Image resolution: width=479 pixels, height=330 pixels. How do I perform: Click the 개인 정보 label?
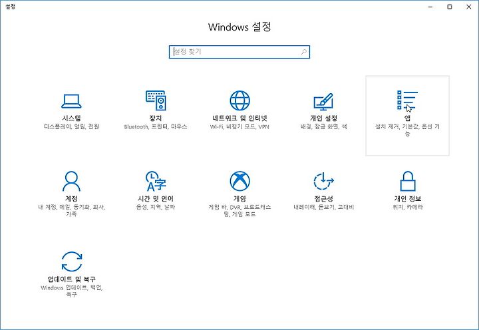408,199
